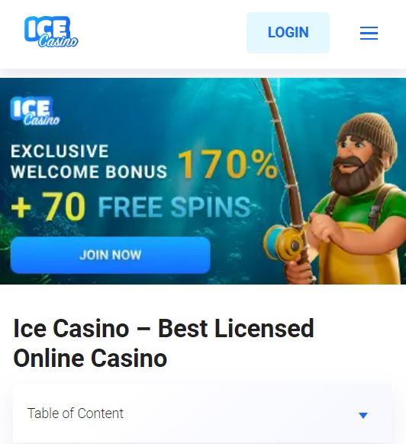The height and width of the screenshot is (444, 406).
Task: Open the Table of Content label
Action: point(76,413)
